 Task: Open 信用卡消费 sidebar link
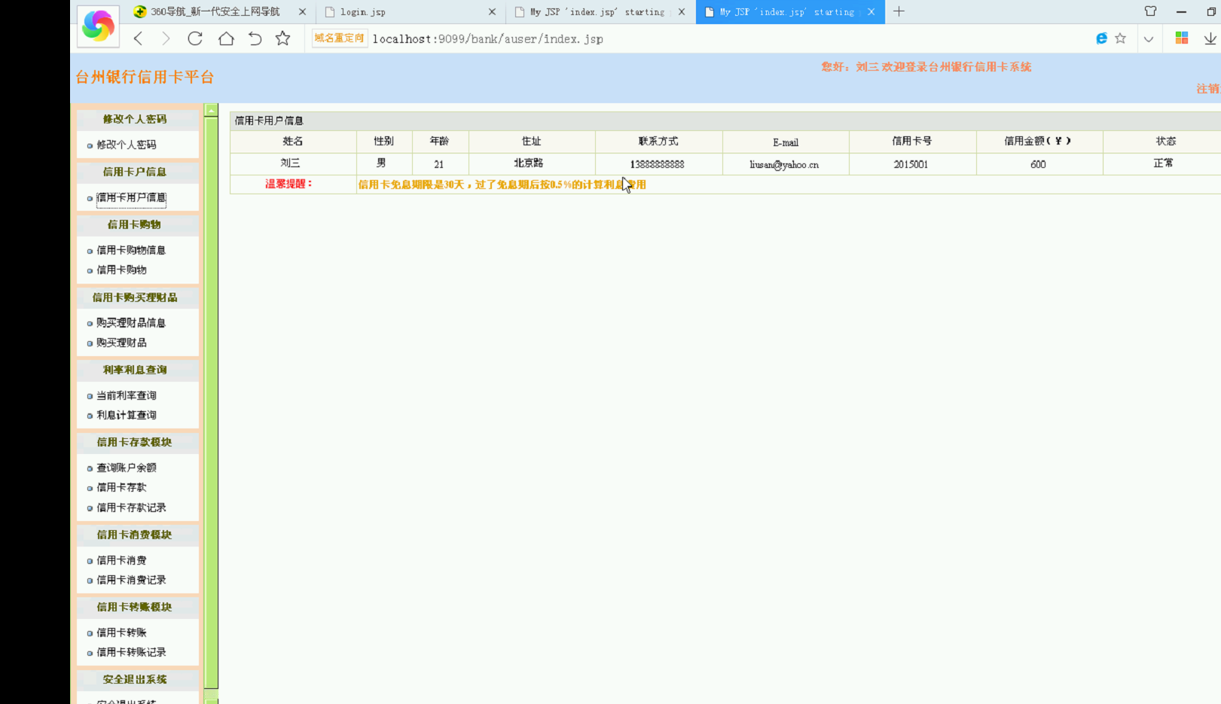[121, 560]
